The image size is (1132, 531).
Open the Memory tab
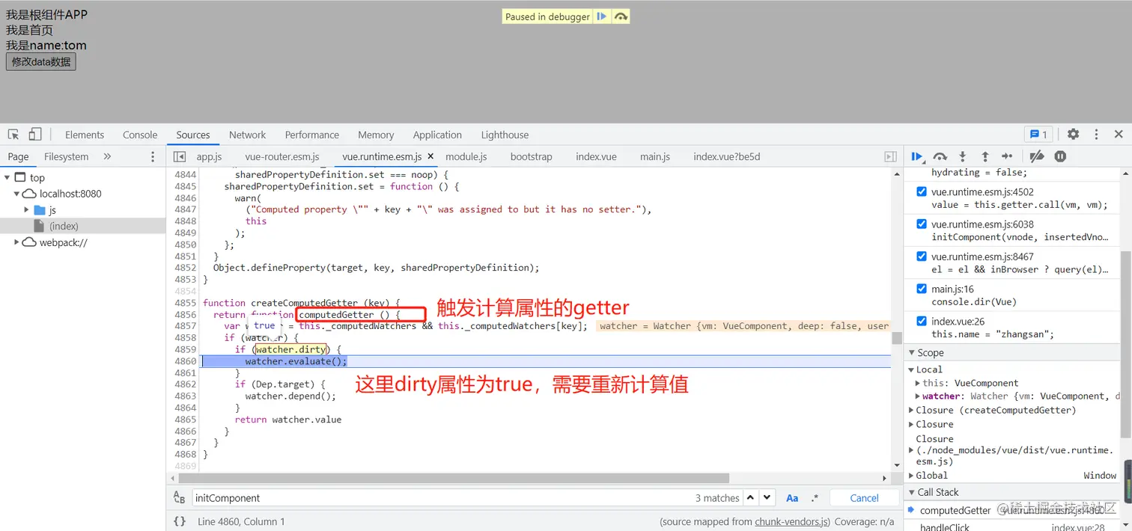[376, 135]
